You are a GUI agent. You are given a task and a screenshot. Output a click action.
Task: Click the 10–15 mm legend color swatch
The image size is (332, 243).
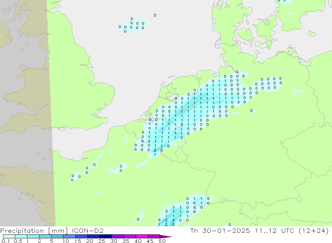[69, 236]
